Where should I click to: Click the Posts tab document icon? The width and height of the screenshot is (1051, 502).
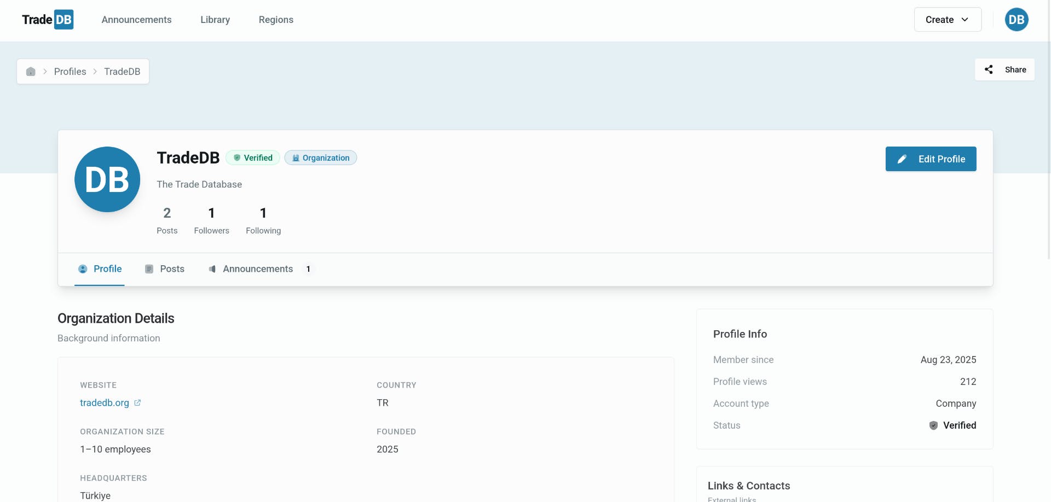(x=149, y=269)
